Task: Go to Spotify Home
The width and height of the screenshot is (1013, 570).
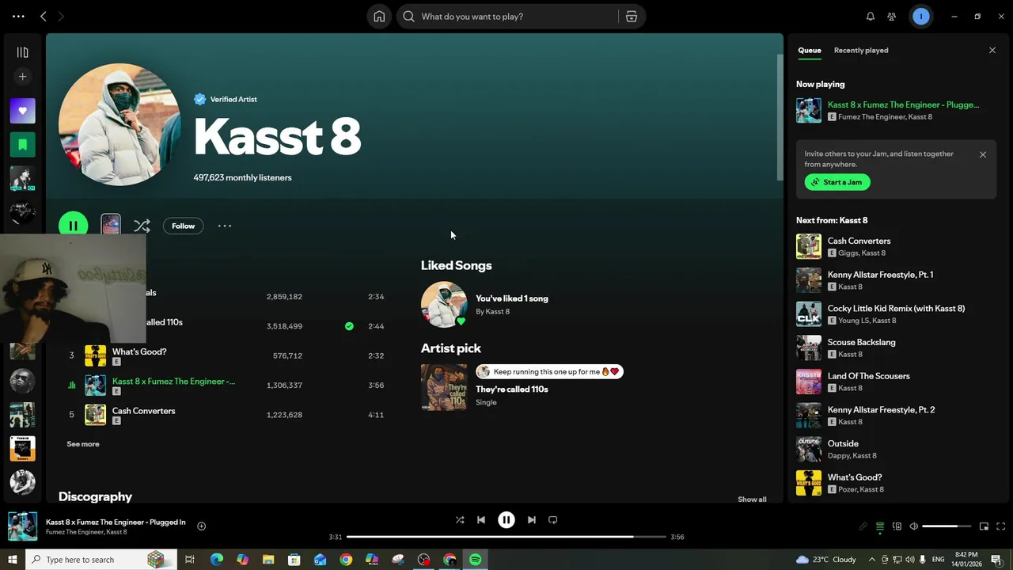Action: (x=379, y=17)
